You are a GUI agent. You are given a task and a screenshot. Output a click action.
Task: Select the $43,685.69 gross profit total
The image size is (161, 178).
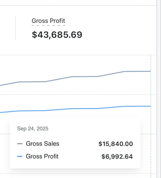point(57,35)
